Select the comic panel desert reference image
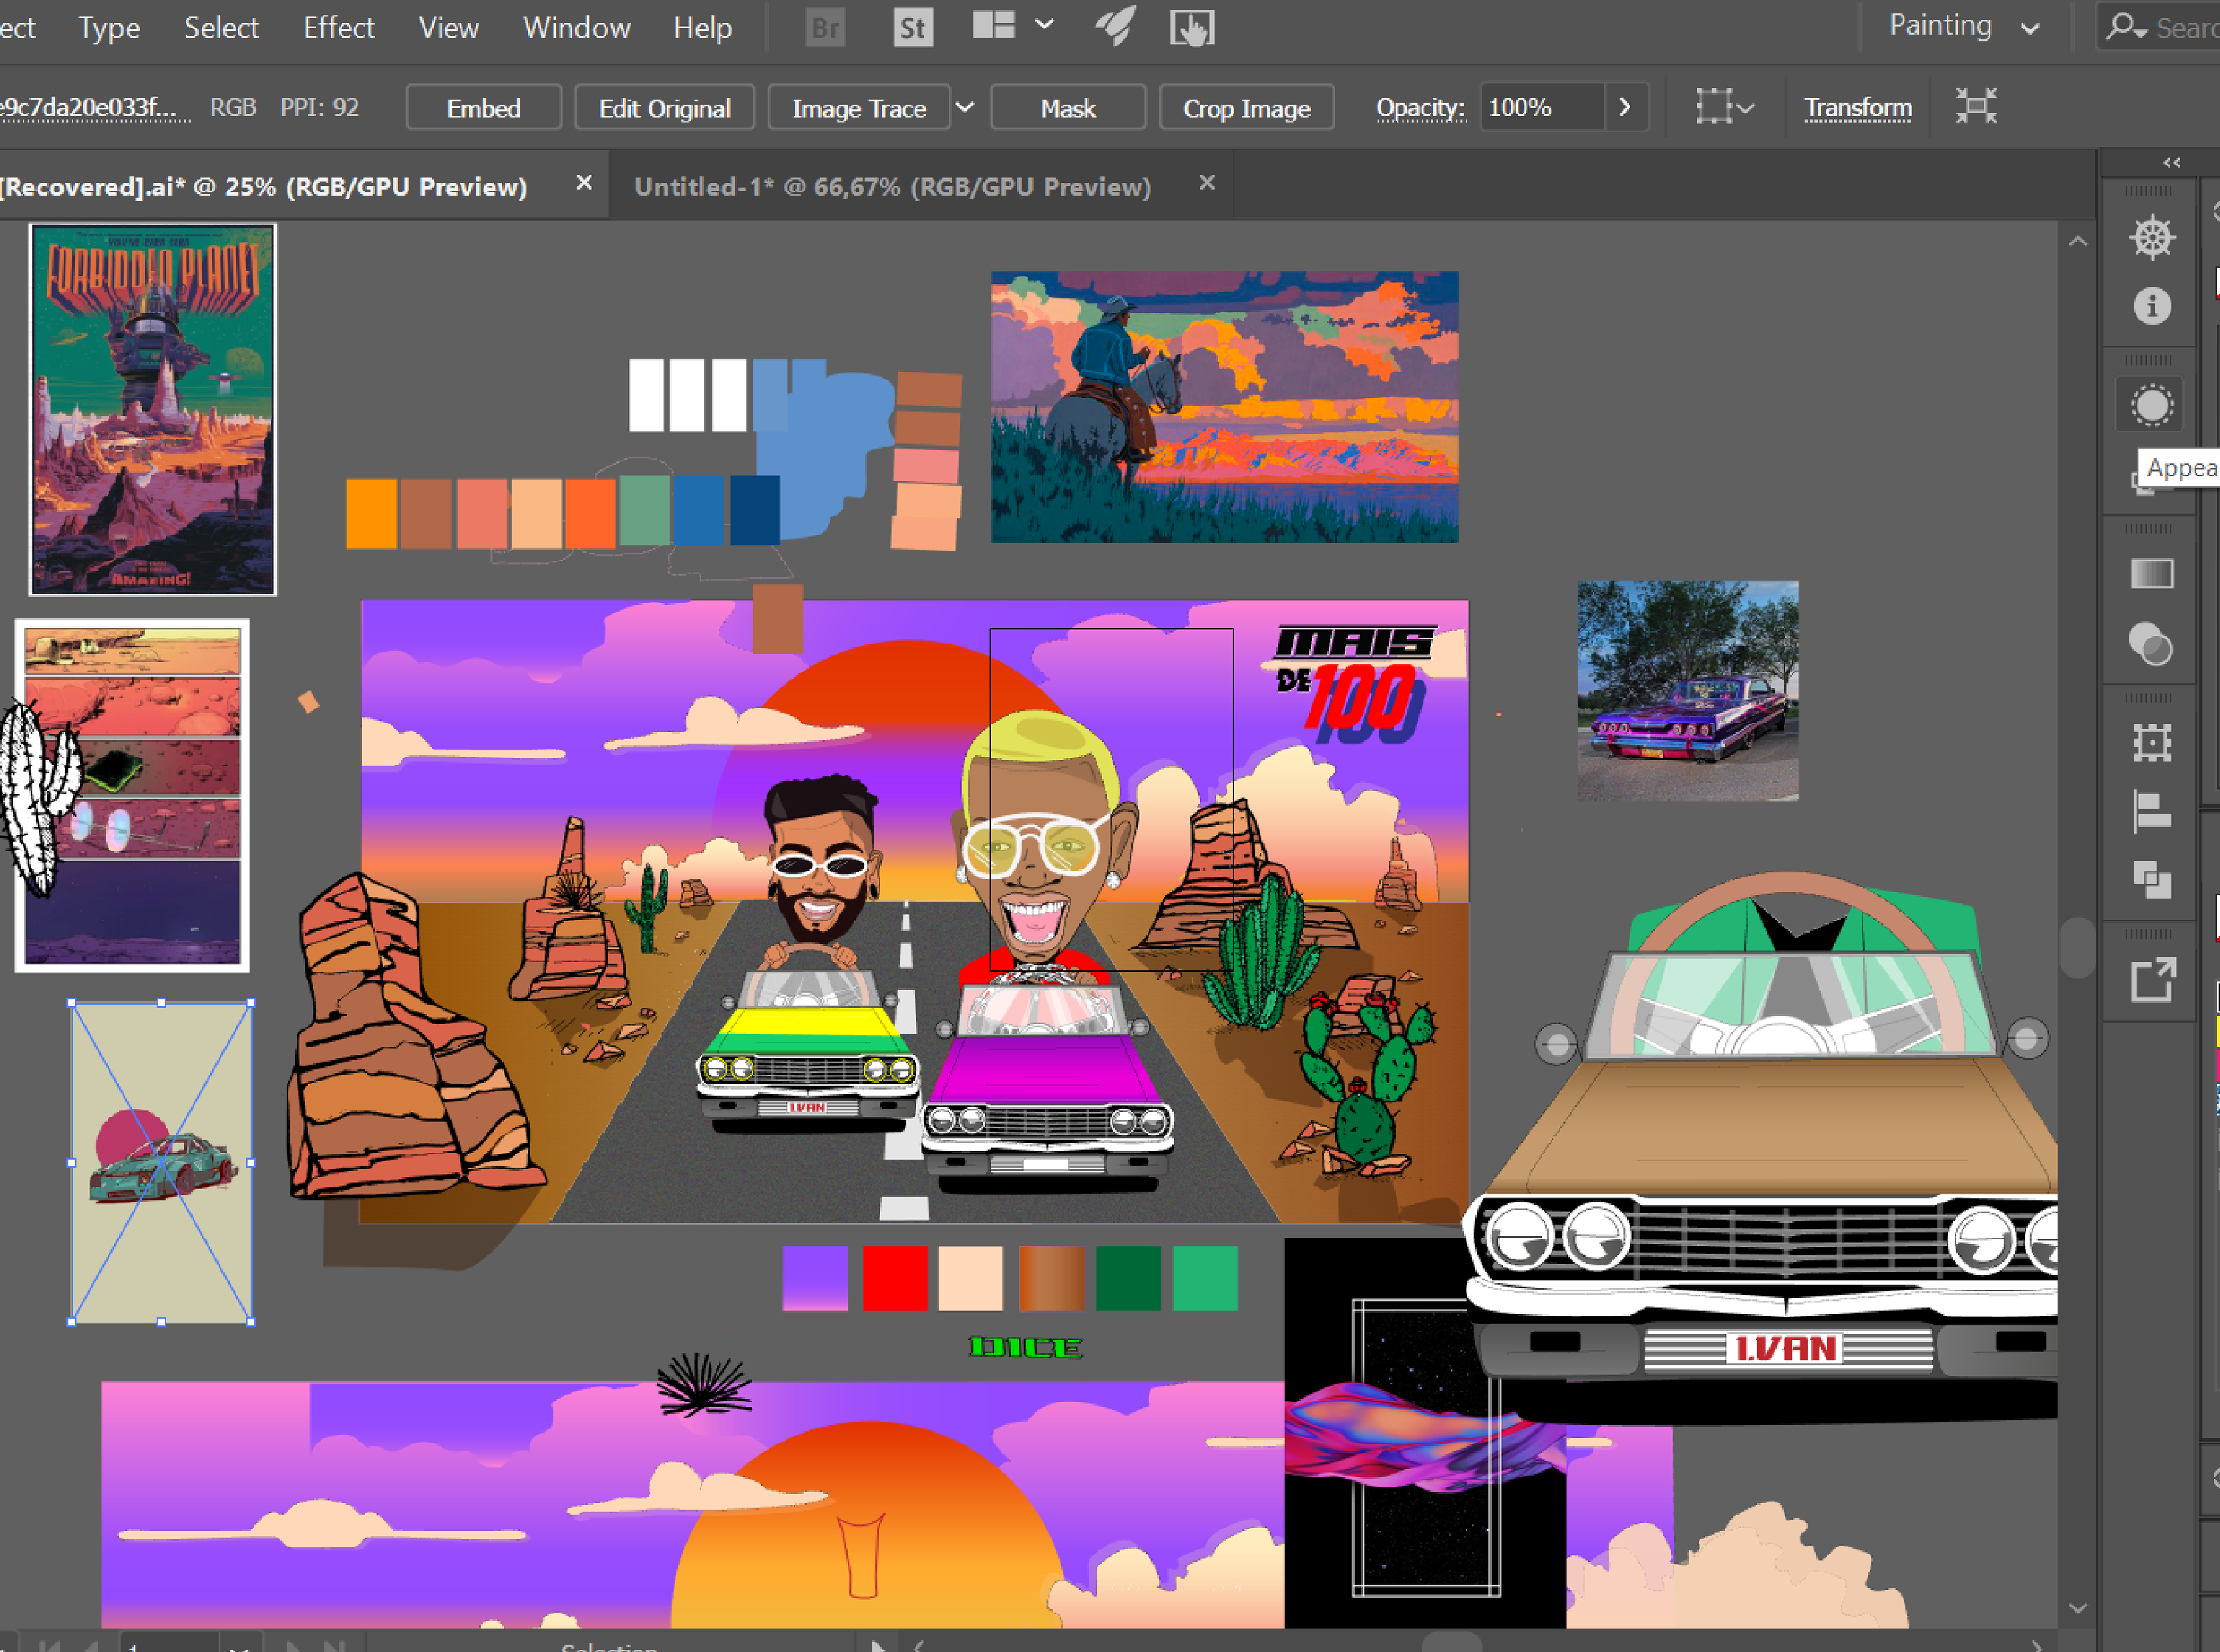This screenshot has width=2220, height=1652. 132,795
